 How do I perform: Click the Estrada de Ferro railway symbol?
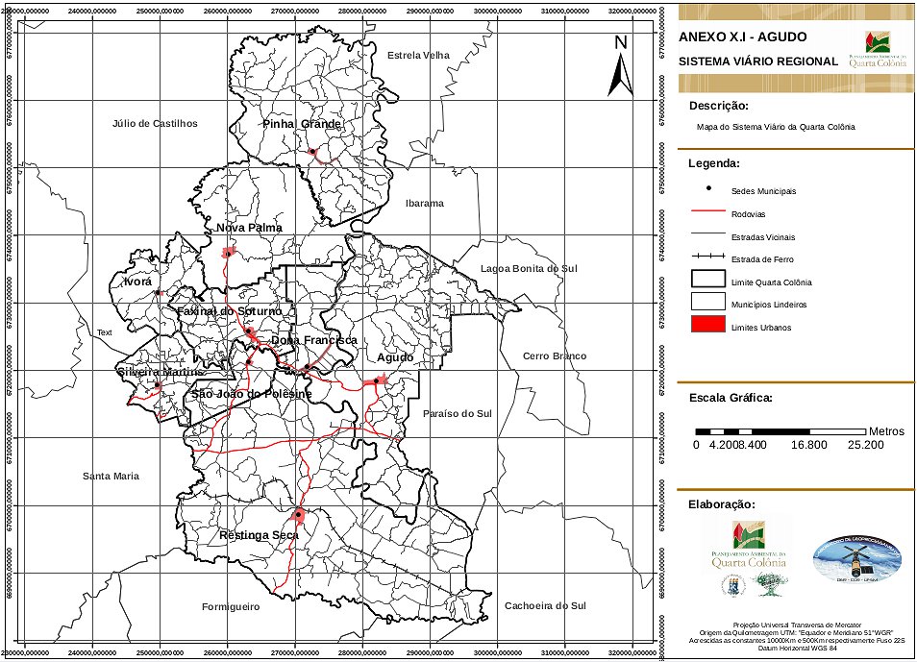click(x=708, y=259)
